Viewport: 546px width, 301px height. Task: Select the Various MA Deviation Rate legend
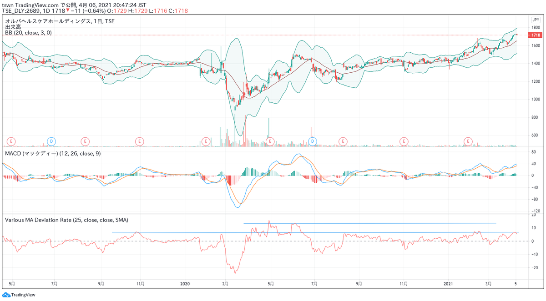point(66,220)
